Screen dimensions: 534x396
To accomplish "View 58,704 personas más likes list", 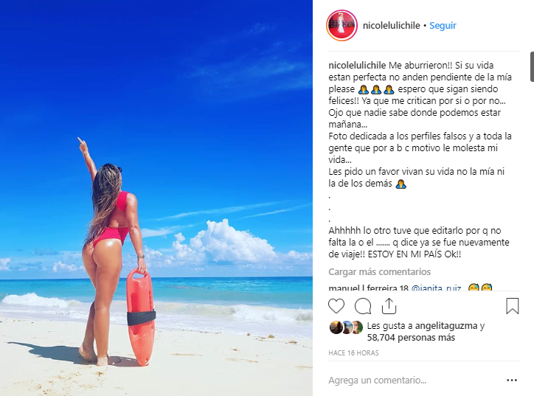I will (411, 338).
